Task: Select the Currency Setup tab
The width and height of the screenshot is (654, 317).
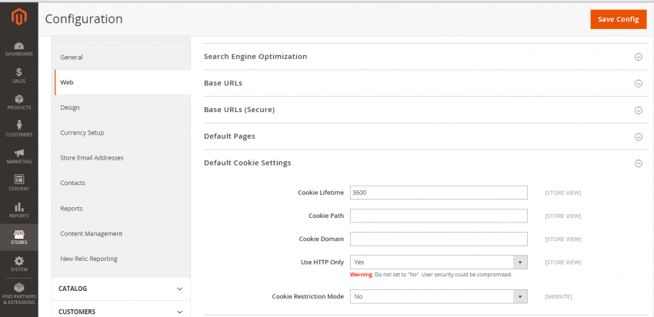Action: coord(122,133)
